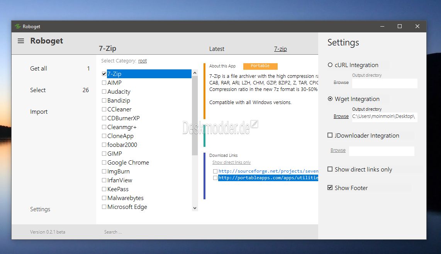
Task: Click the Roboget logo in title bar
Action: 18,26
